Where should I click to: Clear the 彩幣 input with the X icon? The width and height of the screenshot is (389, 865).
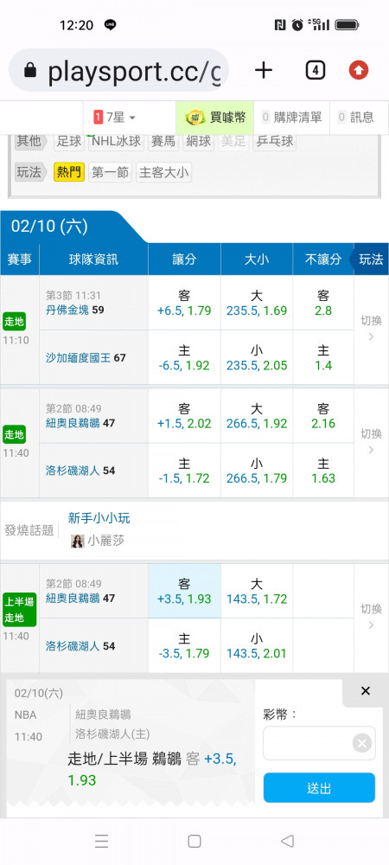(362, 744)
